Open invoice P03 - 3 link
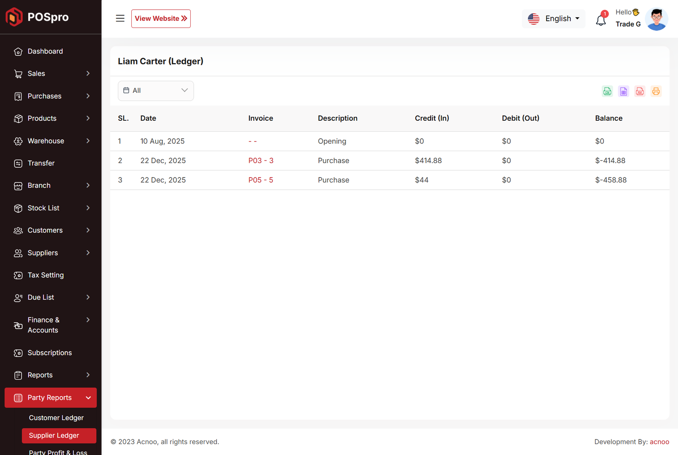678x455 pixels. (261, 161)
